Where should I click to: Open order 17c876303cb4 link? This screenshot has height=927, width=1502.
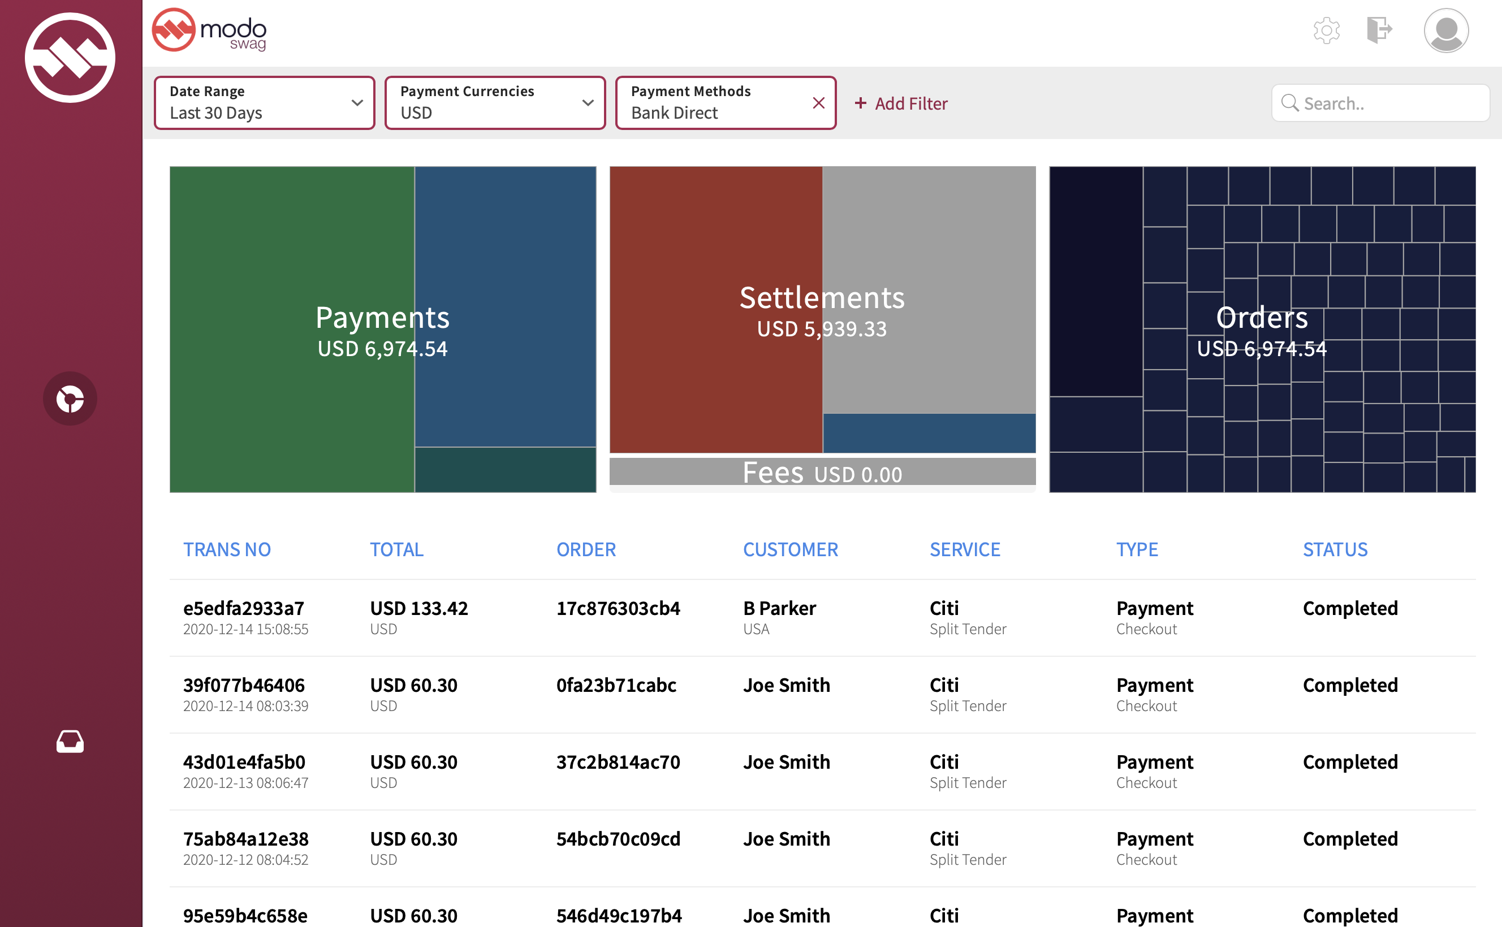[x=618, y=608]
